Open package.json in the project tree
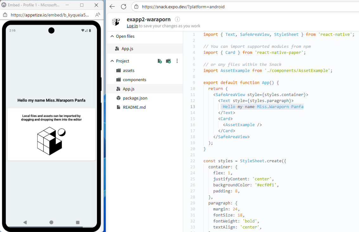The image size is (359, 232). 135,98
